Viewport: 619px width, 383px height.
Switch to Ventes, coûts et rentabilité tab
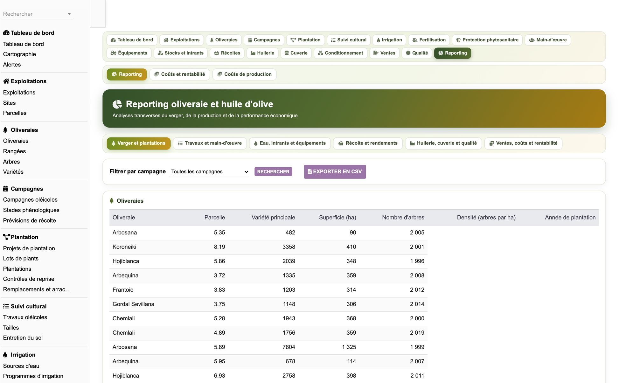click(x=523, y=143)
